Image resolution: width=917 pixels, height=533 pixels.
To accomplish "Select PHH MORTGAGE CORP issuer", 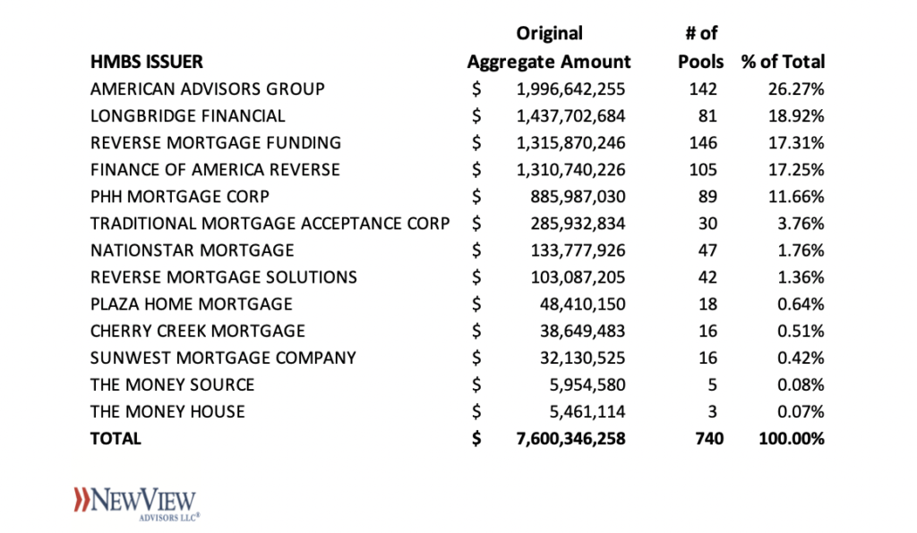I will pyautogui.click(x=179, y=196).
